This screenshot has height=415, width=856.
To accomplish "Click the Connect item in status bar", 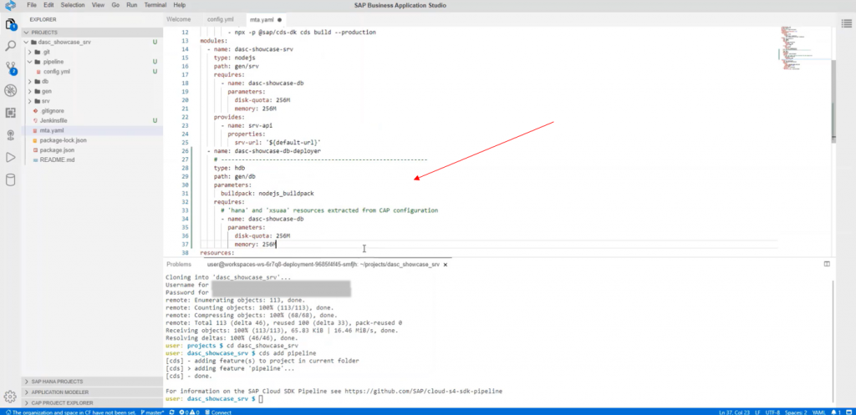I will [x=217, y=412].
